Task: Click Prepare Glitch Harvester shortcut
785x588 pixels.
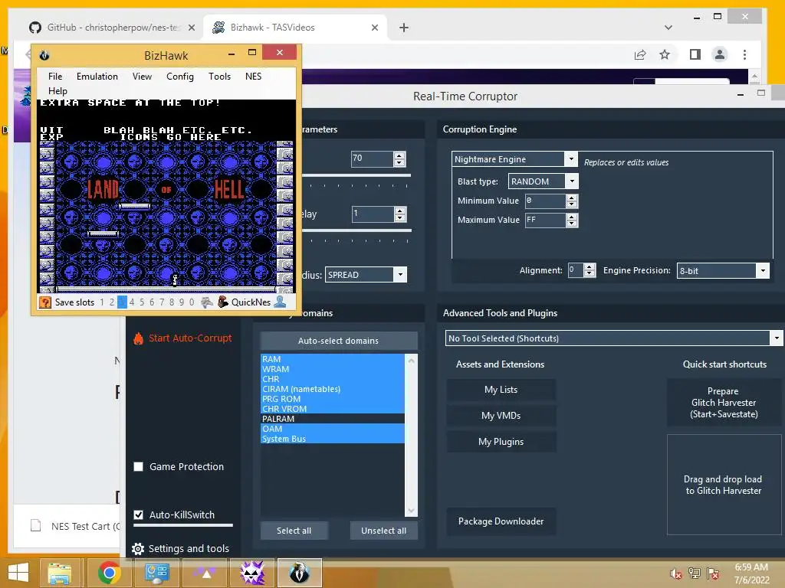Action: tap(724, 403)
